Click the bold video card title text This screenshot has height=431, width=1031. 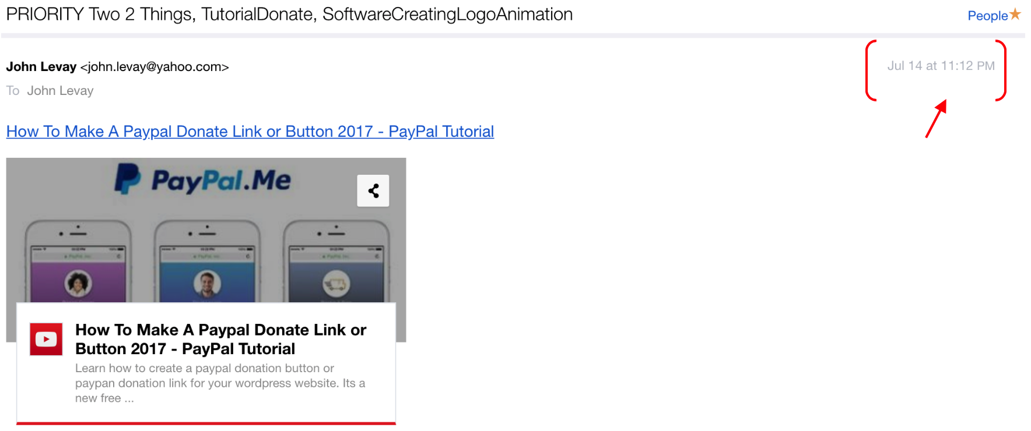click(x=220, y=339)
